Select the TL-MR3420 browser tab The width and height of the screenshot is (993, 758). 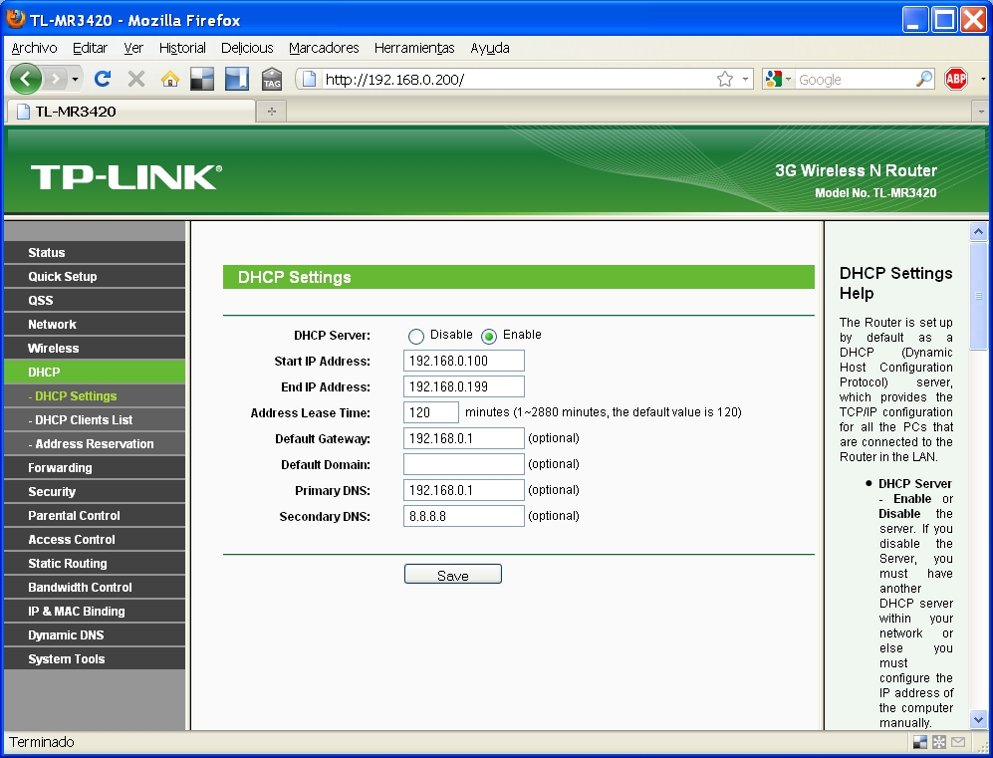coord(130,112)
